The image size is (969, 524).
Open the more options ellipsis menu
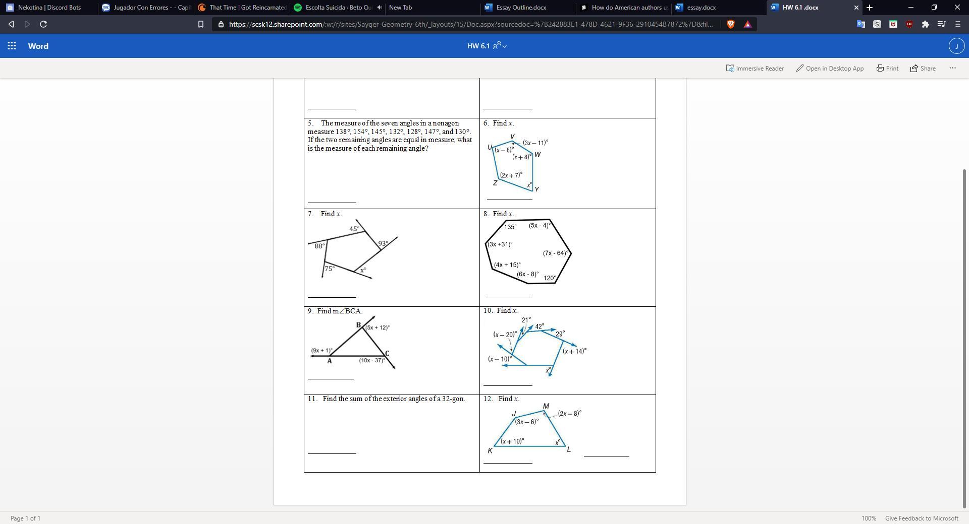952,68
